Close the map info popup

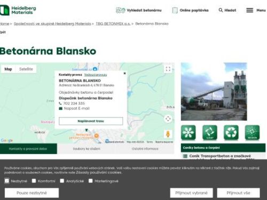125,73
